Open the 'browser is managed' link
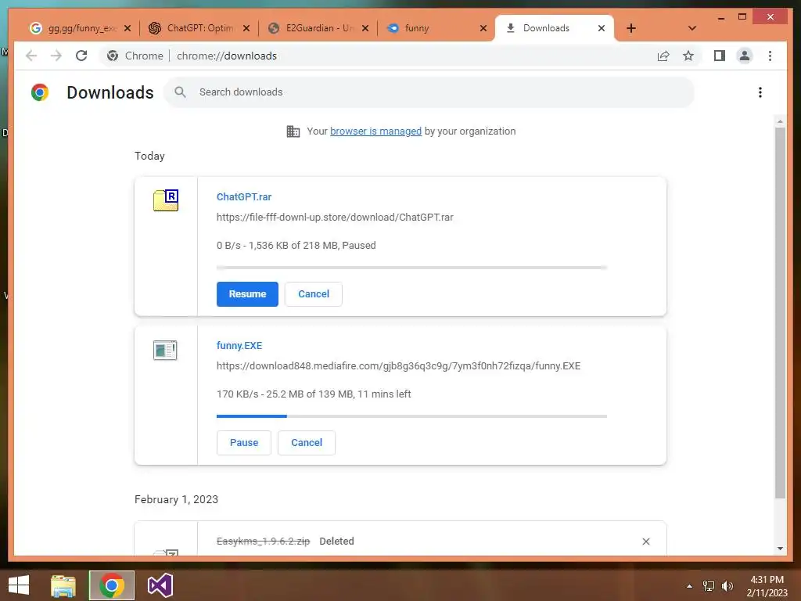The width and height of the screenshot is (801, 601). tap(376, 131)
